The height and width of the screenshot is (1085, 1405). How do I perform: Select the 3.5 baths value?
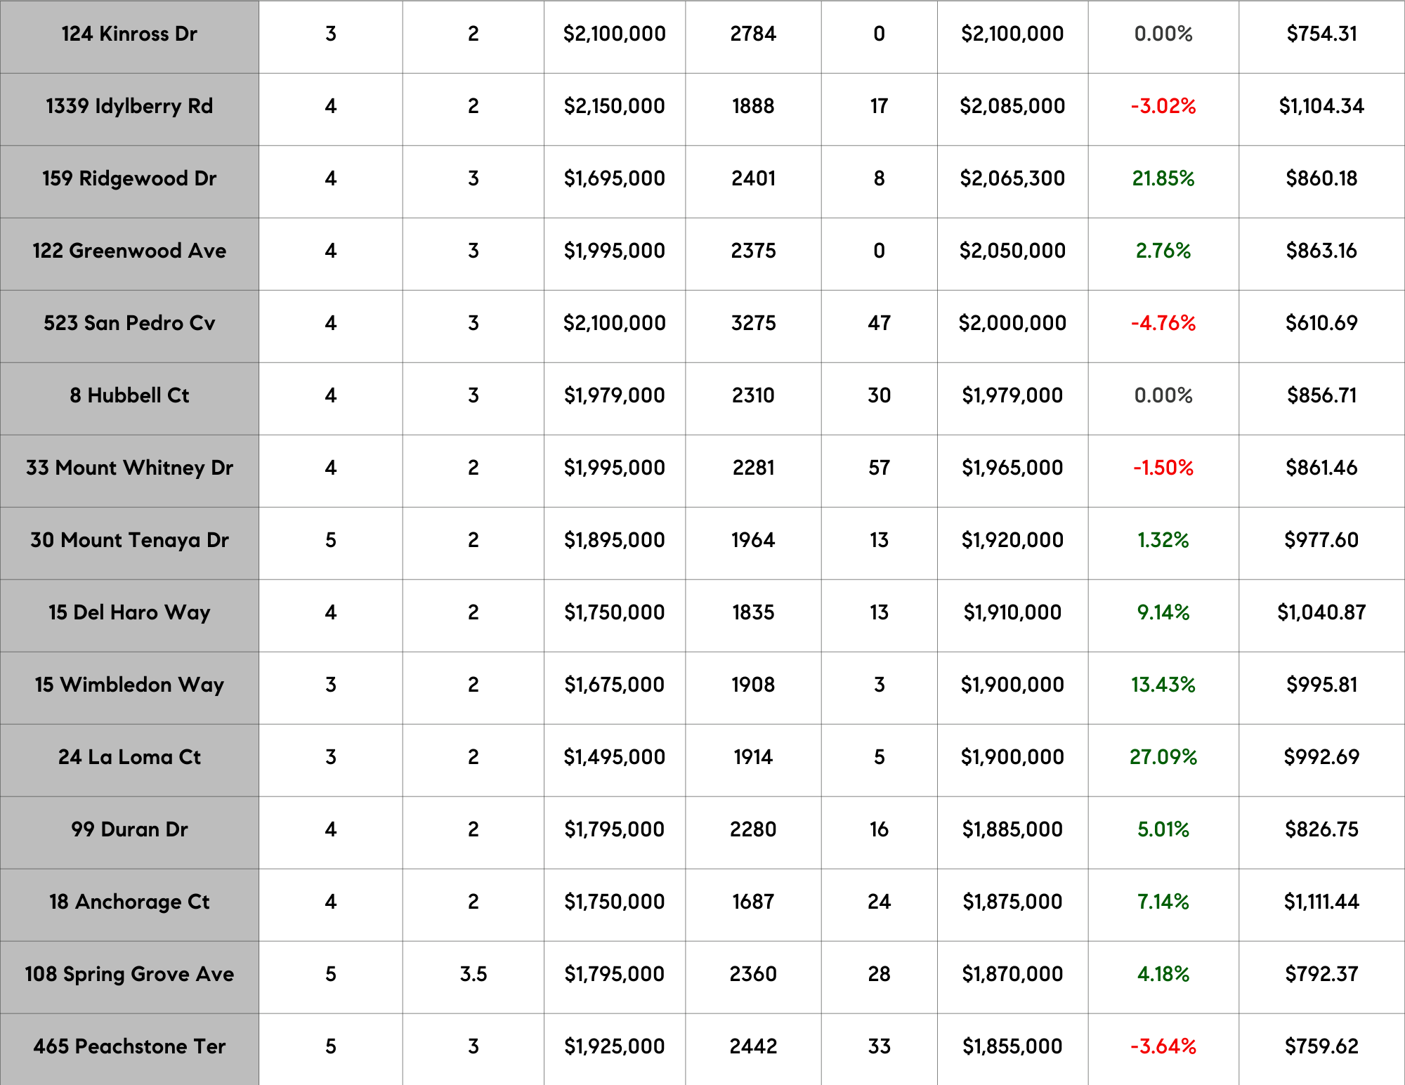coord(473,974)
